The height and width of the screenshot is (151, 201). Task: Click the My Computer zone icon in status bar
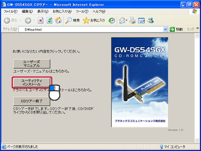(x=161, y=147)
